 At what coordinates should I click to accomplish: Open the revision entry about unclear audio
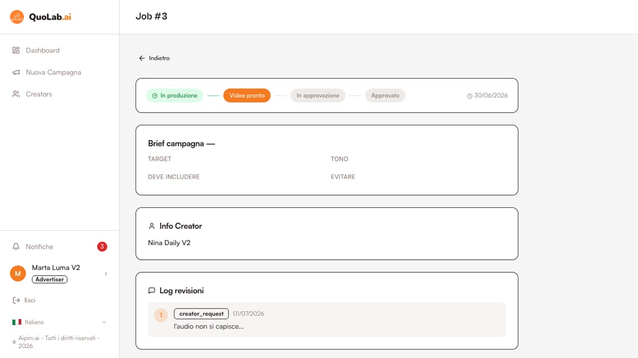click(x=326, y=320)
